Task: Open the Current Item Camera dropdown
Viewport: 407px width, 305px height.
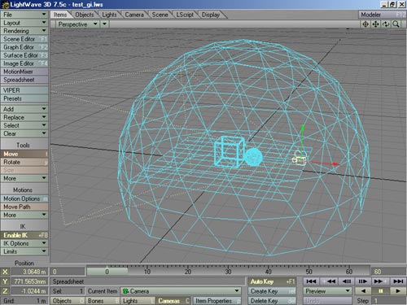Action: 181,291
